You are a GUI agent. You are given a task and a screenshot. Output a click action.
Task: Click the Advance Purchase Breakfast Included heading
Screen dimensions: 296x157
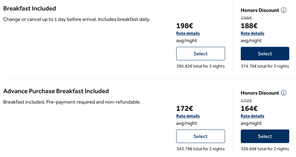point(56,91)
